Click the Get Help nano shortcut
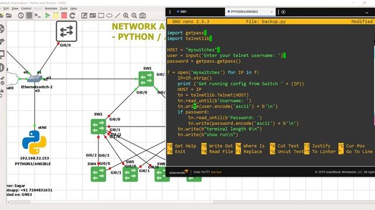 pos(182,146)
